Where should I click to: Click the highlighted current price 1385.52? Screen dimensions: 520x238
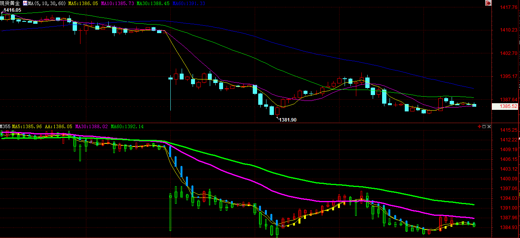pyautogui.click(x=505, y=106)
